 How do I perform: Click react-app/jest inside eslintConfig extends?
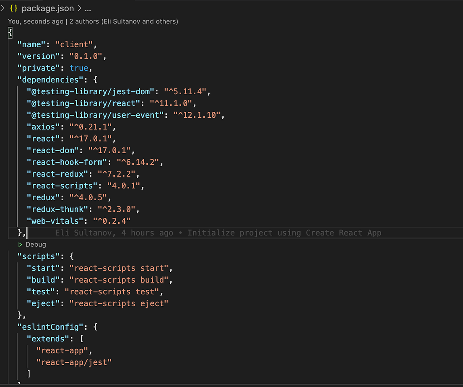[74, 362]
